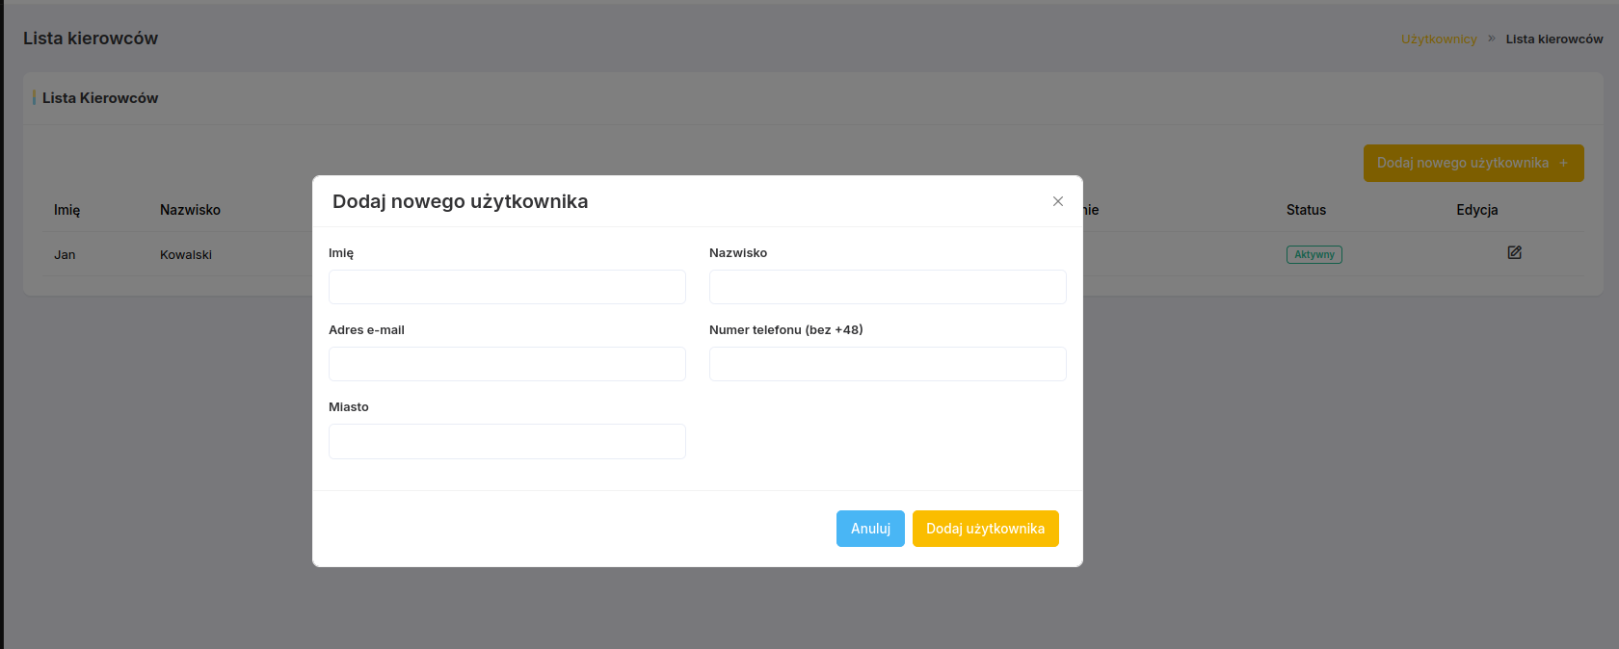Image resolution: width=1619 pixels, height=649 pixels.
Task: Click the Jan cell in drivers table
Action: (65, 255)
